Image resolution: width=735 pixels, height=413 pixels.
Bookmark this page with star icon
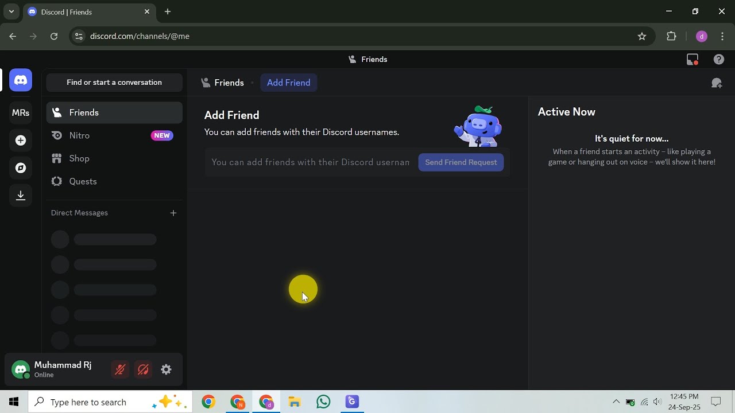point(642,36)
